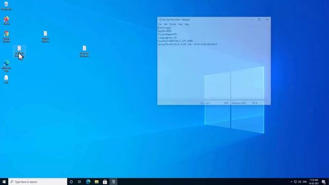Select the CPY file icon below Microsoft Edge
329x185 pixels.
point(6,80)
